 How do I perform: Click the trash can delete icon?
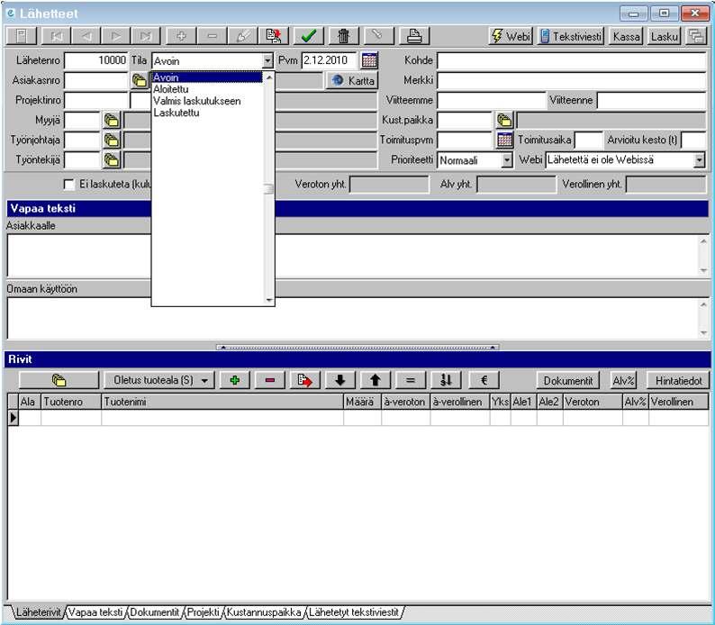(344, 35)
